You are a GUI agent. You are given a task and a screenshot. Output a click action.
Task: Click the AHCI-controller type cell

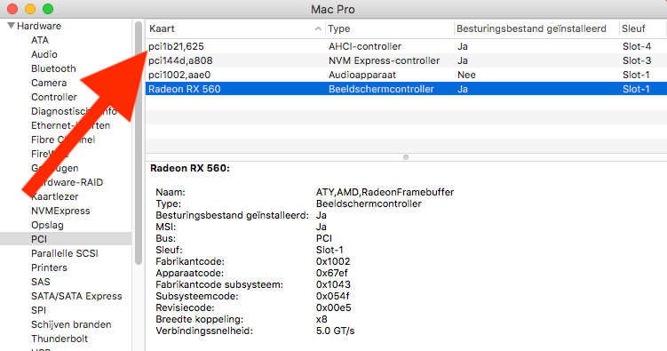pos(365,46)
